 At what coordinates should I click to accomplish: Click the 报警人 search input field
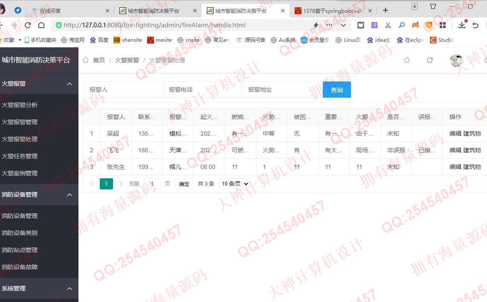click(124, 90)
